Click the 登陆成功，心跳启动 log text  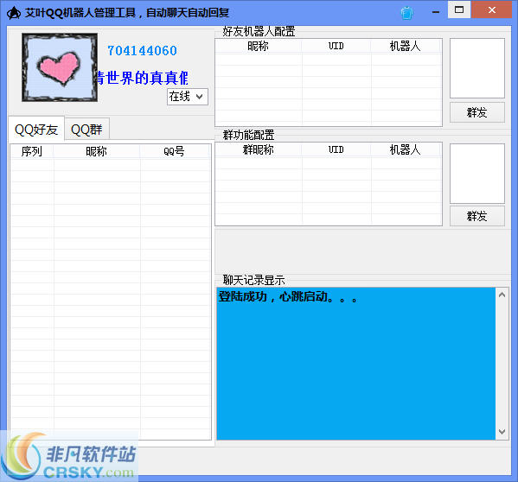(x=288, y=296)
